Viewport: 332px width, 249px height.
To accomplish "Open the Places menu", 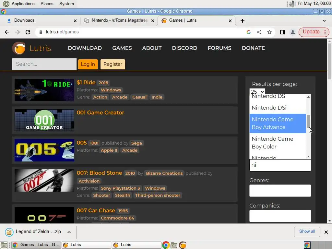I will click(x=47, y=4).
